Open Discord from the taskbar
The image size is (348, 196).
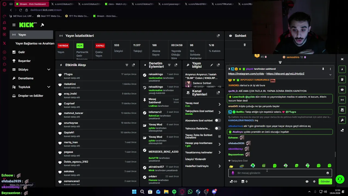(214, 192)
